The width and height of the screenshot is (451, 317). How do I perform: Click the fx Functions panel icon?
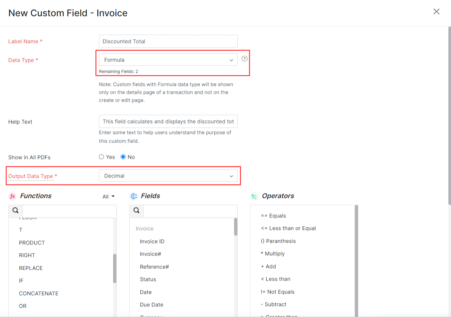pyautogui.click(x=13, y=196)
